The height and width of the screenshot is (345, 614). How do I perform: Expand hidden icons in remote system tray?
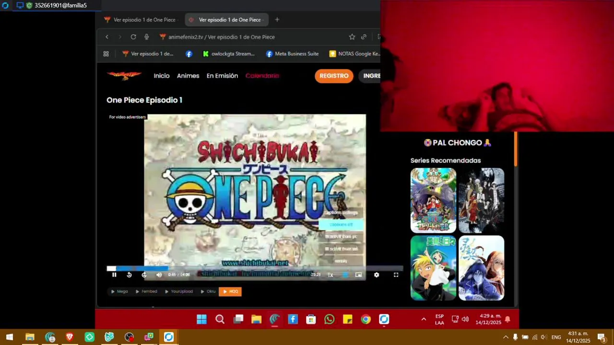pyautogui.click(x=424, y=319)
